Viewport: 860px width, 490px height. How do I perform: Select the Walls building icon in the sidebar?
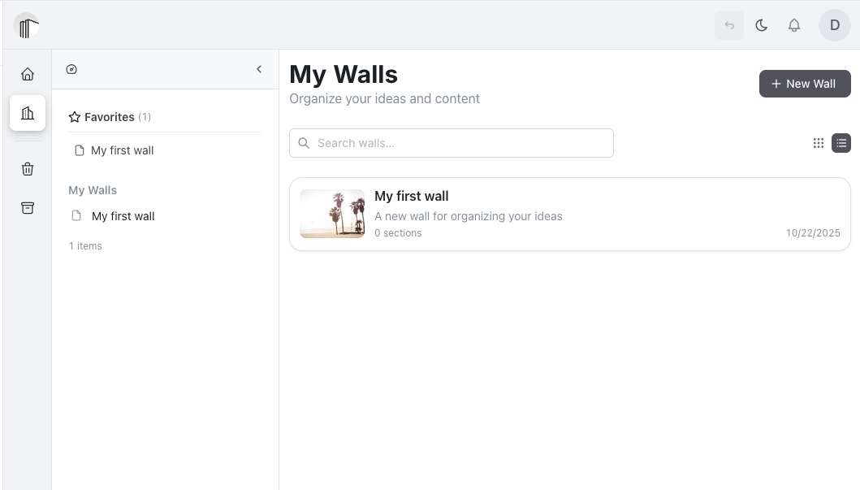point(28,113)
